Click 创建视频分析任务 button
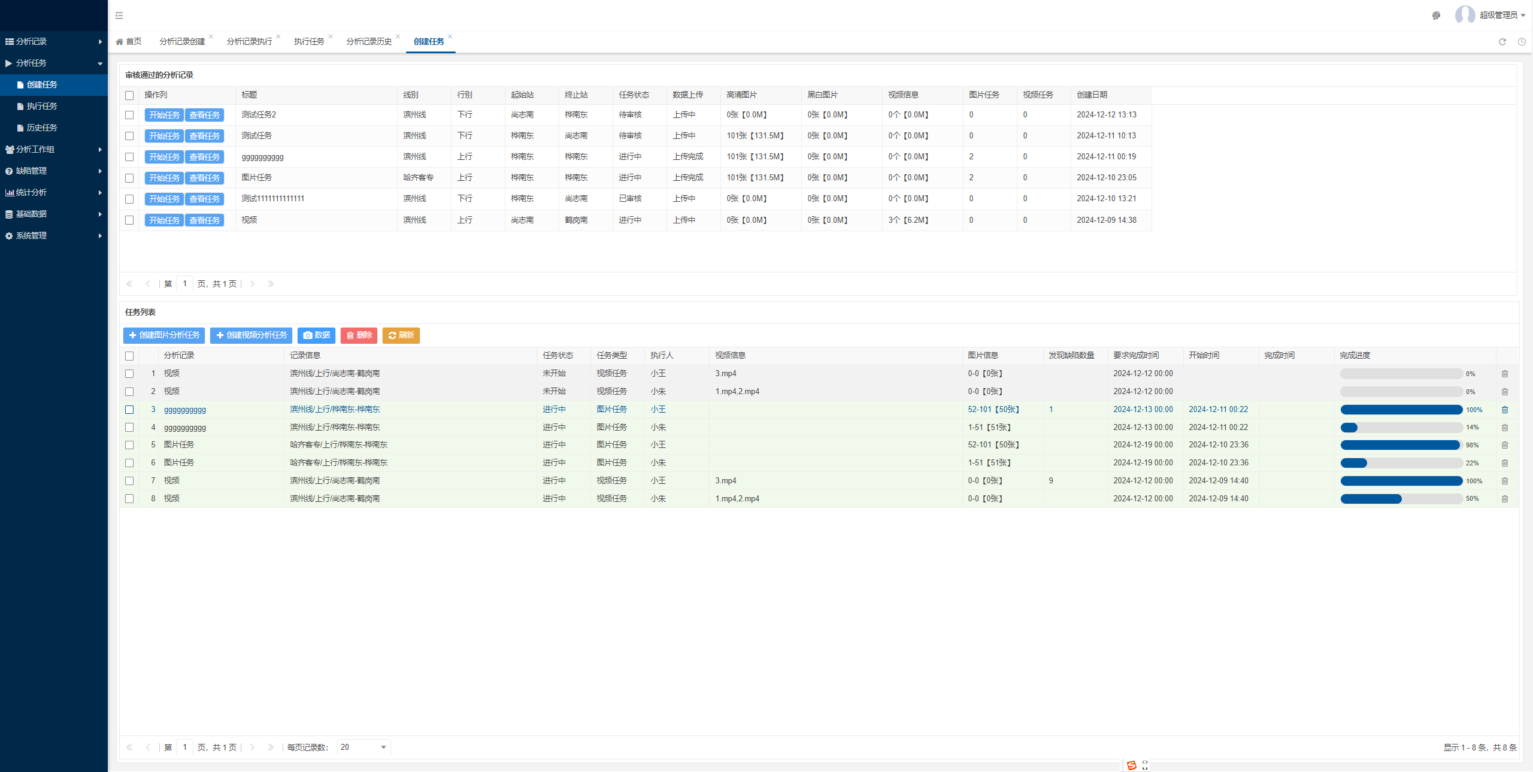The image size is (1533, 772). click(x=252, y=335)
